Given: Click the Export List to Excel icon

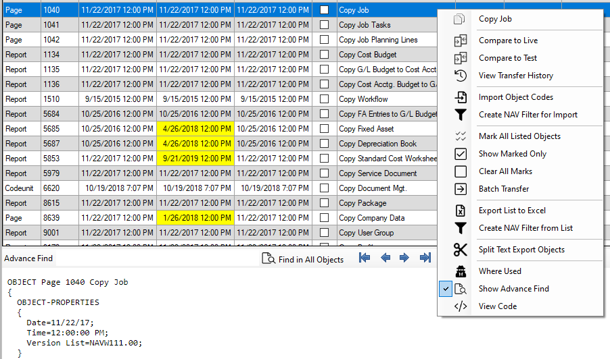Looking at the screenshot, I should (x=461, y=211).
